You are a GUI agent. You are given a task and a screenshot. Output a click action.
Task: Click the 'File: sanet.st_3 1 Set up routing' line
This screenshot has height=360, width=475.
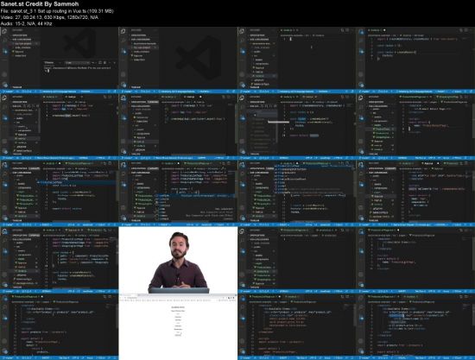tap(57, 11)
